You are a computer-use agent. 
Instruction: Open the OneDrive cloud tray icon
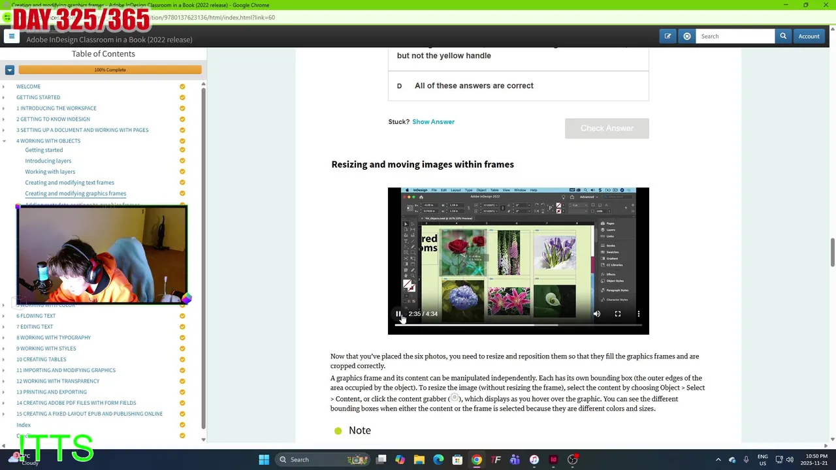click(x=732, y=460)
